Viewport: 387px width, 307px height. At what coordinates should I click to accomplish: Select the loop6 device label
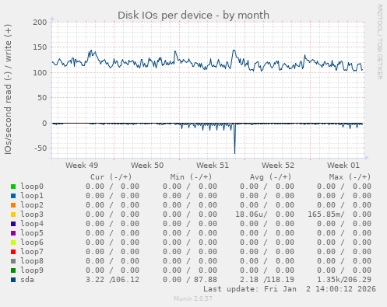(x=32, y=242)
